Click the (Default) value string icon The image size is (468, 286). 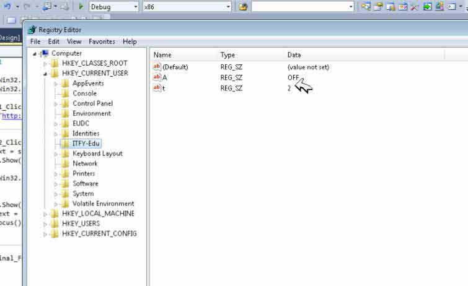157,67
